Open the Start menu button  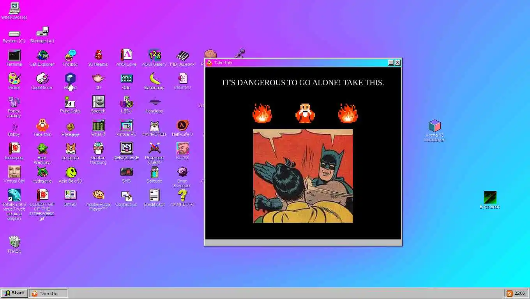[x=14, y=293]
